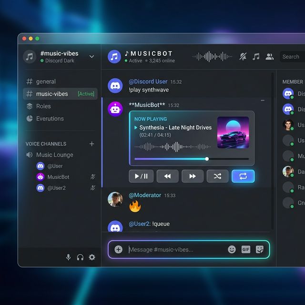This screenshot has width=305, height=305.
Task: Toggle @User2 muted microphone icon
Action: tap(93, 188)
